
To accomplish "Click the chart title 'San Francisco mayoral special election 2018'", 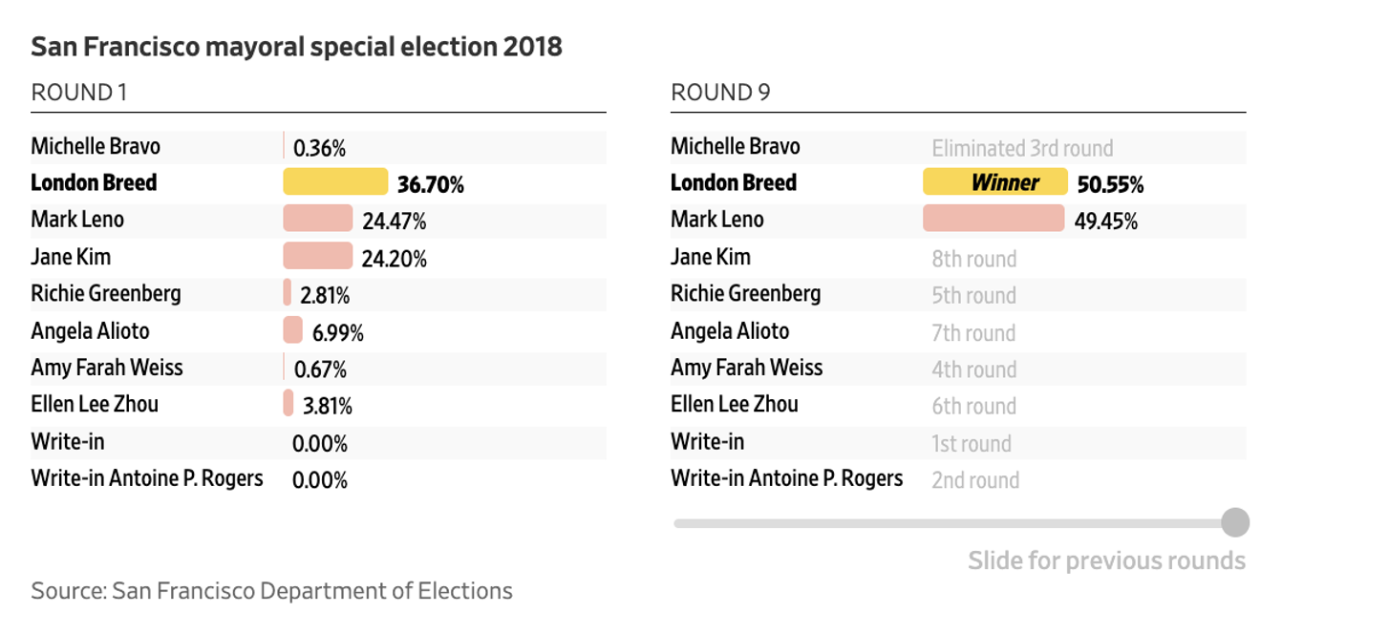I will (x=296, y=47).
